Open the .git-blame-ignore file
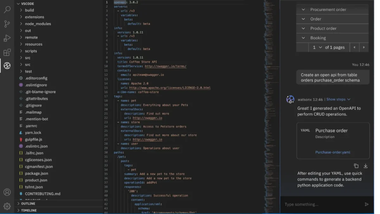380x214 pixels. 40,92
